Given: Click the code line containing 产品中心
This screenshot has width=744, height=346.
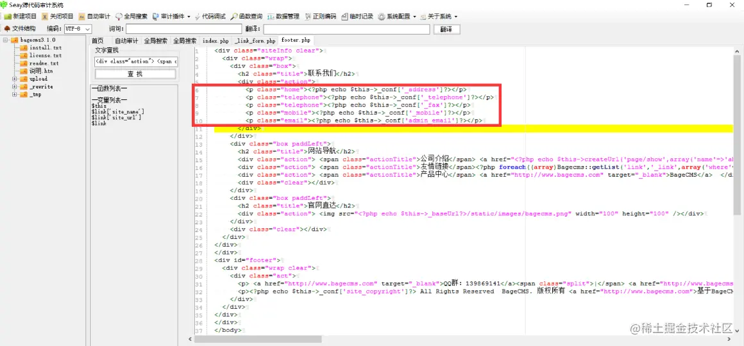Looking at the screenshot, I should 485,175.
